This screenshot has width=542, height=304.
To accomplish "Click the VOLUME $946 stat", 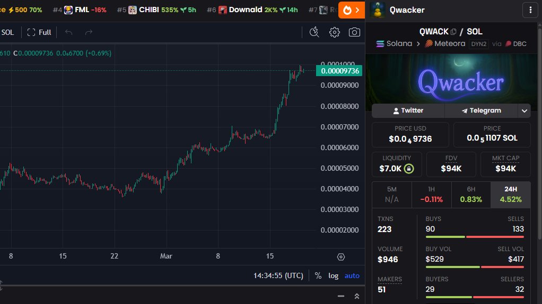I will pos(390,254).
